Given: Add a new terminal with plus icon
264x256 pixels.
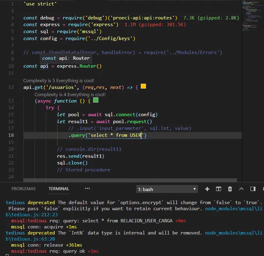Looking at the screenshot, I should [x=207, y=189].
